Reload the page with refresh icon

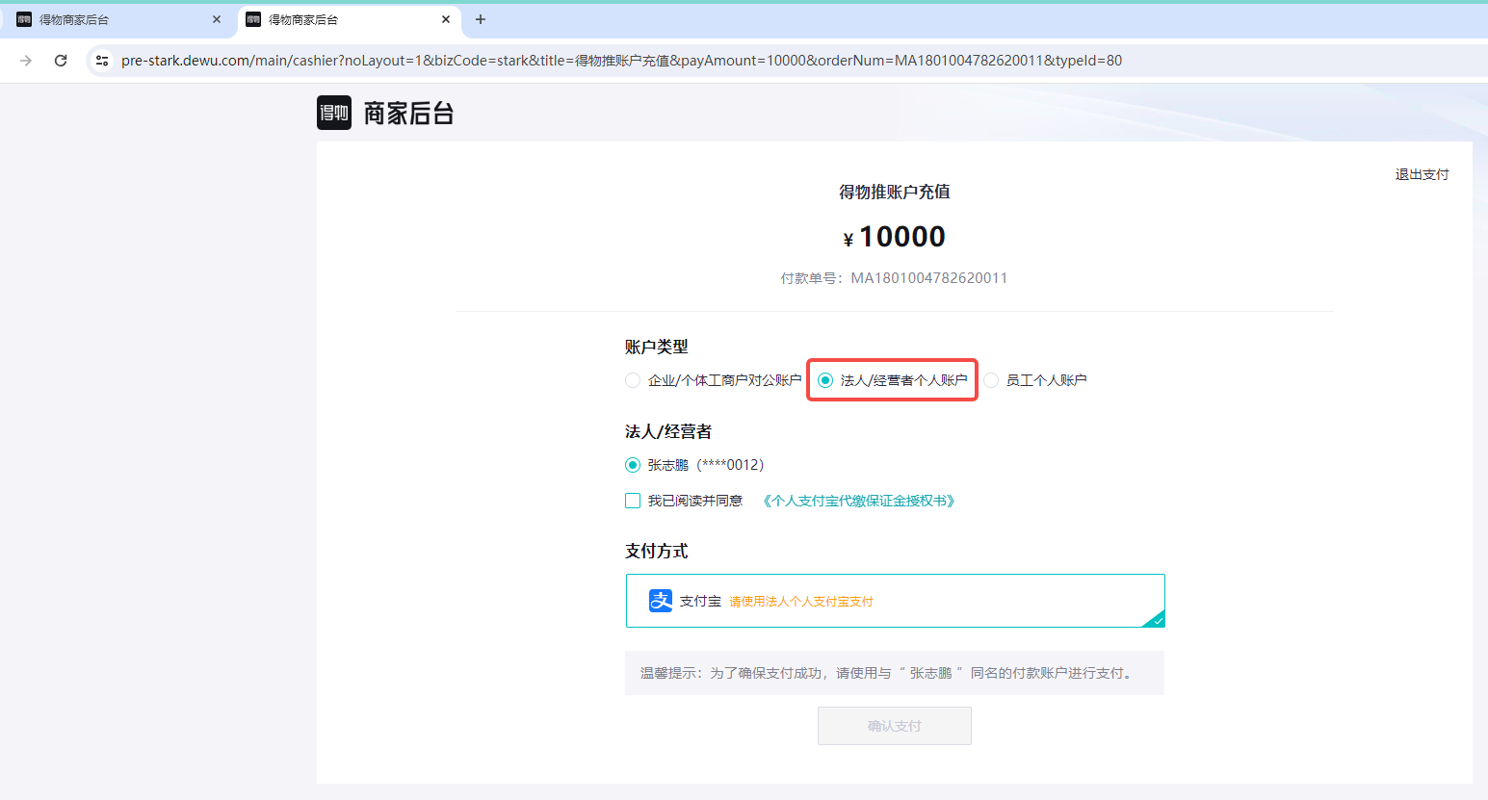coord(61,61)
